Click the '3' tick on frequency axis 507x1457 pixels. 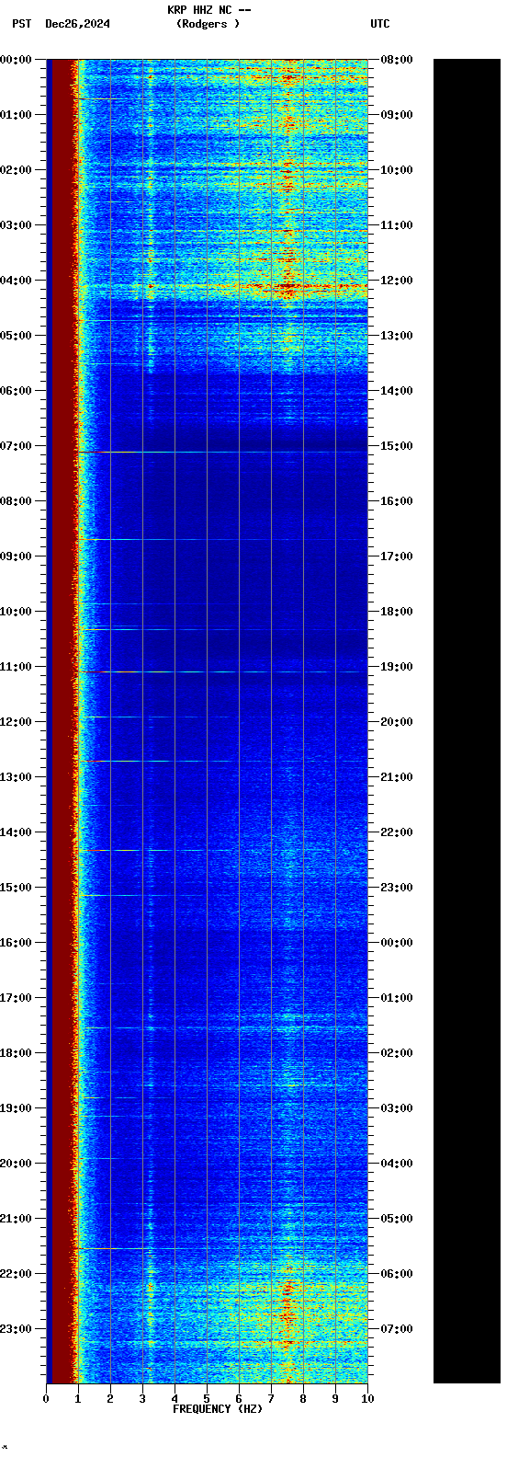tap(142, 1399)
